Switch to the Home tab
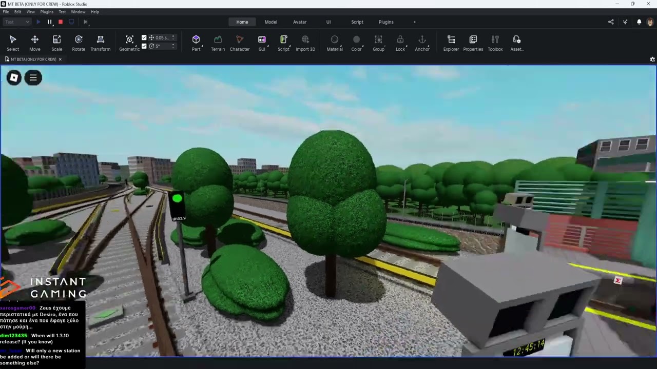 click(x=242, y=22)
